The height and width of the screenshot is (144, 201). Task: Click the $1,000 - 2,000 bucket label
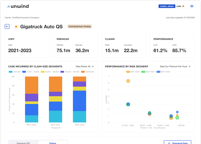click(128, 125)
